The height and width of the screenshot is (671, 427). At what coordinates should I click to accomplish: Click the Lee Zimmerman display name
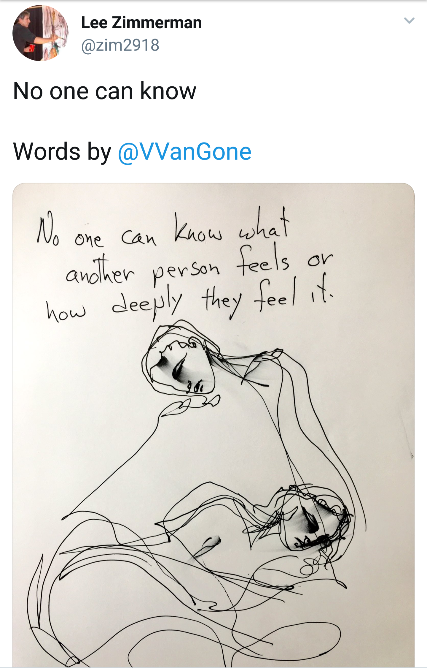click(x=141, y=23)
